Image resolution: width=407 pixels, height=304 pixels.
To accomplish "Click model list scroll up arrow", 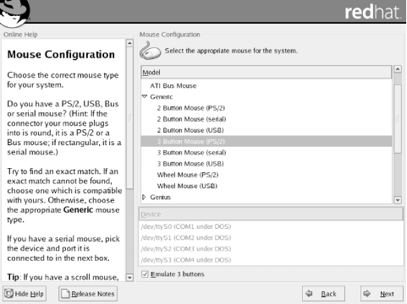I will [x=398, y=69].
